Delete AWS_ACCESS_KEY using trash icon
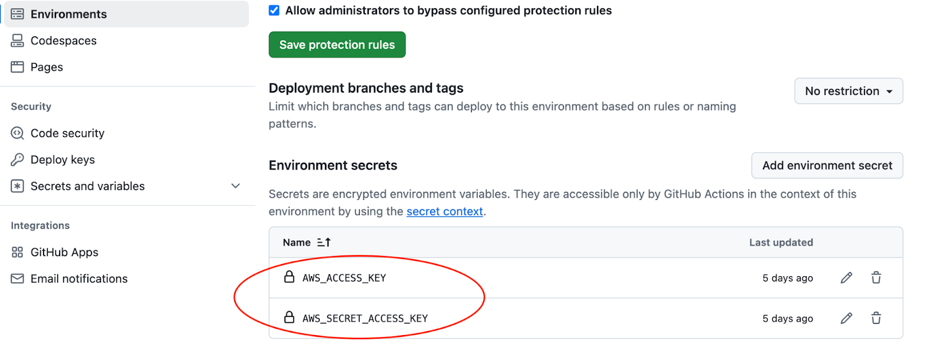Image resolution: width=944 pixels, height=354 pixels. [876, 278]
